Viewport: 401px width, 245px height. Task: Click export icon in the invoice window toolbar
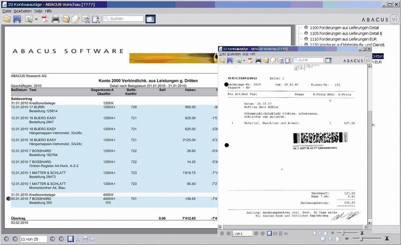tap(239, 60)
